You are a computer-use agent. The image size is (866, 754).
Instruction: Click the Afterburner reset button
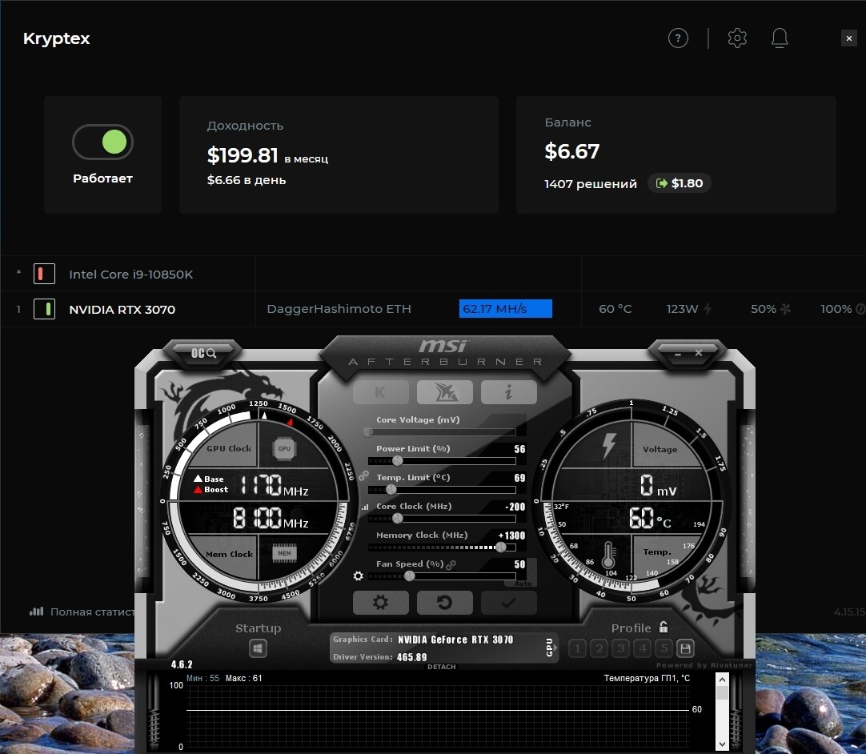[444, 602]
